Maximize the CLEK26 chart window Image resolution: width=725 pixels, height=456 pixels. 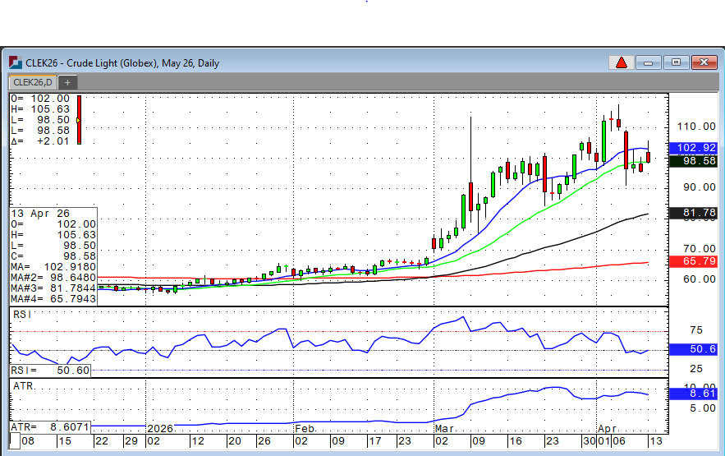click(676, 62)
